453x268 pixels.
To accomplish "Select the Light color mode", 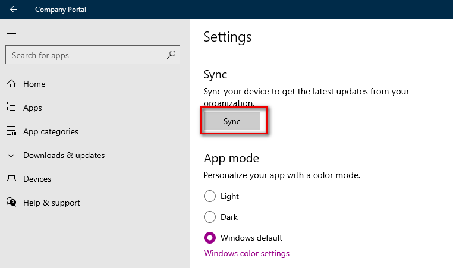I will 210,196.
